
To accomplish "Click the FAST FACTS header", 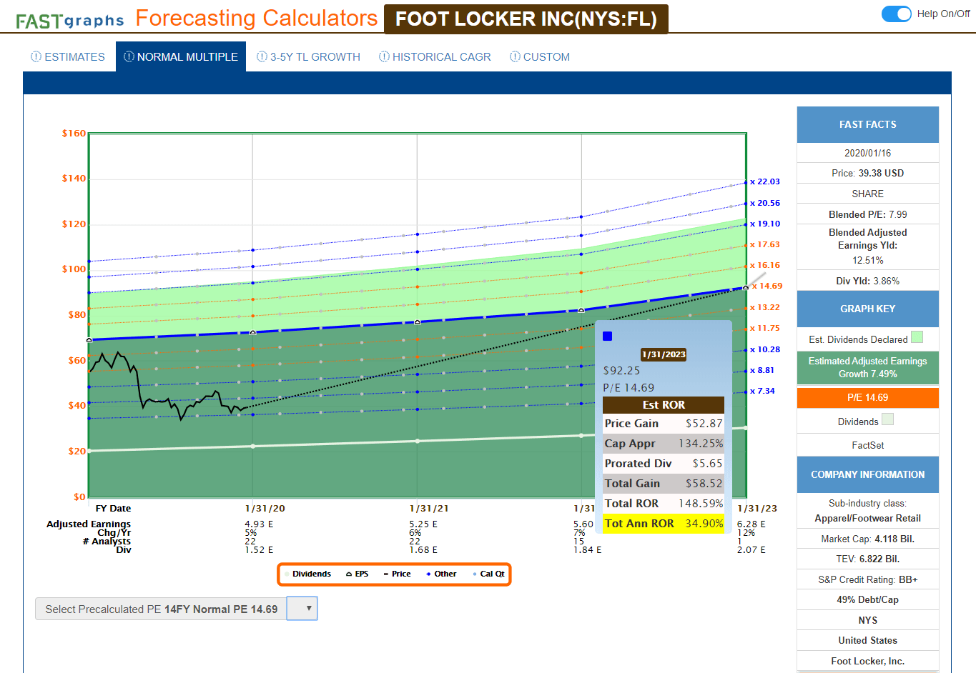I will point(868,124).
